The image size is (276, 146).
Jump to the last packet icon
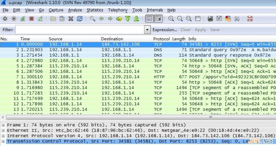coord(137,19)
